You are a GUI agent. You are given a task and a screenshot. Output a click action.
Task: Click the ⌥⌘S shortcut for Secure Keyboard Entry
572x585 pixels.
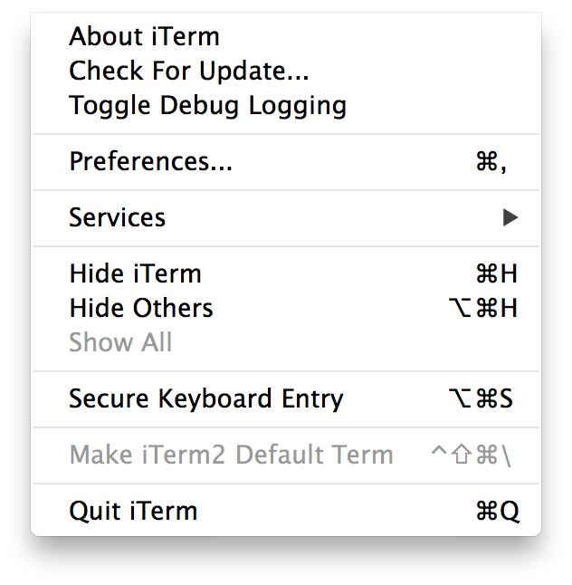point(481,399)
